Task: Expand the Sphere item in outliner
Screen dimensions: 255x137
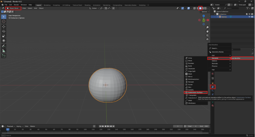Action: point(217,17)
